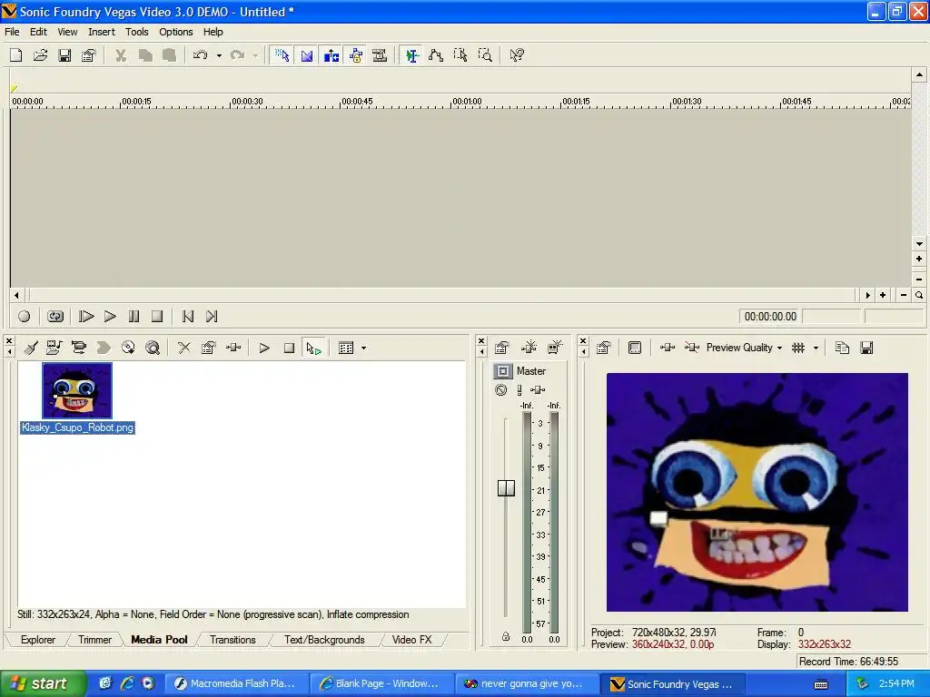This screenshot has height=697, width=930.
Task: Toggle Auto Preview in the Media Pool
Action: coord(313,348)
